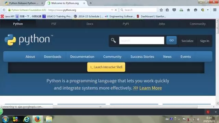Save page to Pocket
Screen dimensions: 219x123
174,10
